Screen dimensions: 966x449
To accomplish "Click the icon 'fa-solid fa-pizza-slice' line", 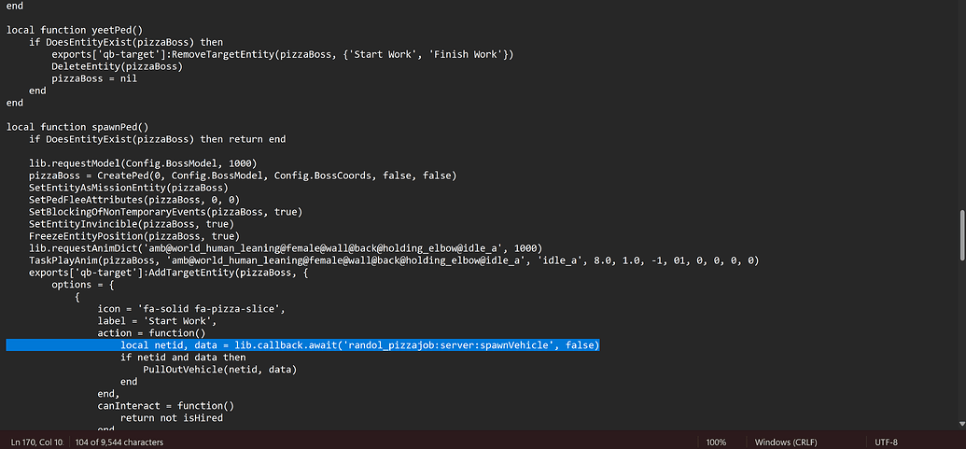I will click(190, 309).
